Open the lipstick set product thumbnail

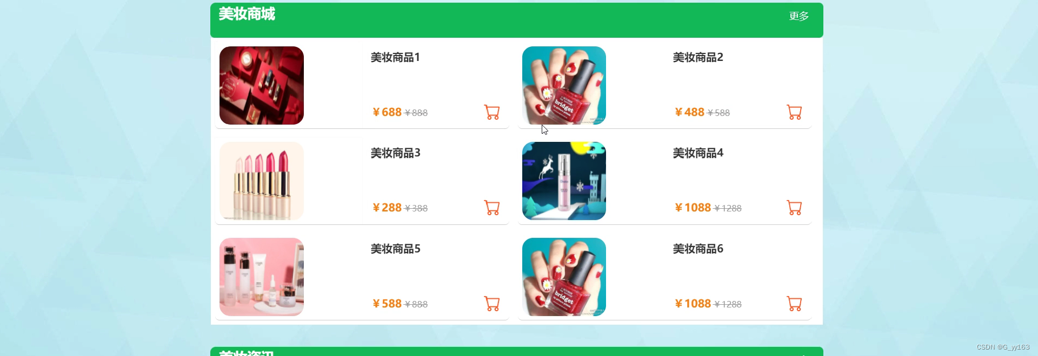(x=262, y=181)
